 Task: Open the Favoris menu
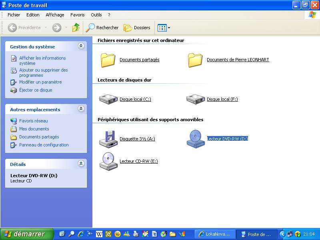pyautogui.click(x=77, y=15)
